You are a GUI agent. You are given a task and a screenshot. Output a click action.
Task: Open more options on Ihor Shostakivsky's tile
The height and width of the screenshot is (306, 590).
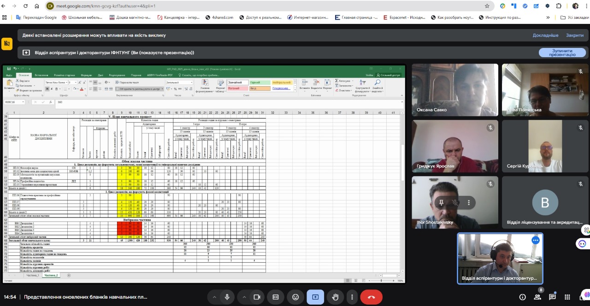pos(469,202)
